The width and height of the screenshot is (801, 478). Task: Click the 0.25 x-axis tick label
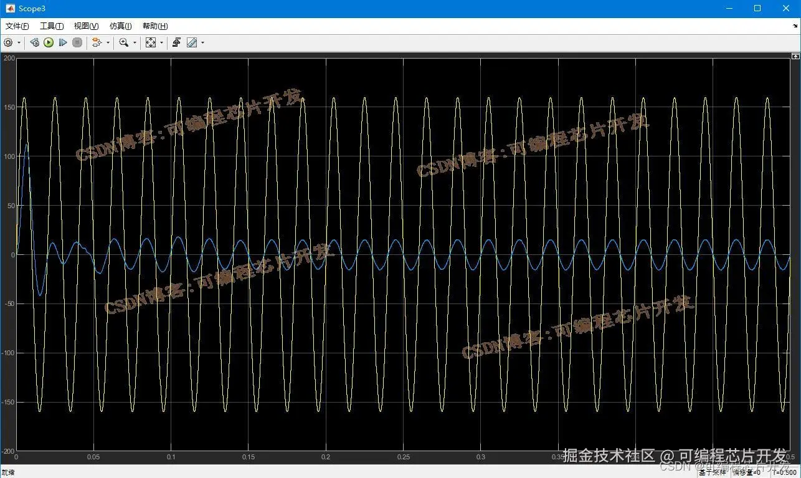coord(404,457)
